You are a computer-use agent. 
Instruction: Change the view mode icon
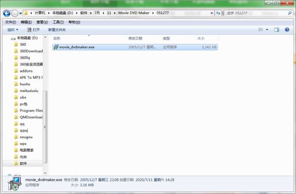[261, 30]
